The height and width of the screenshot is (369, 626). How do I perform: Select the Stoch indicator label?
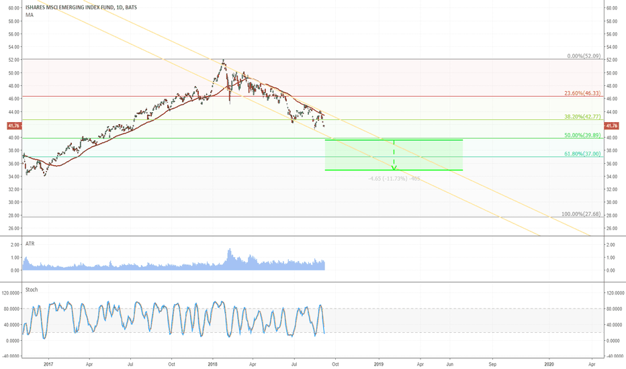pos(32,290)
